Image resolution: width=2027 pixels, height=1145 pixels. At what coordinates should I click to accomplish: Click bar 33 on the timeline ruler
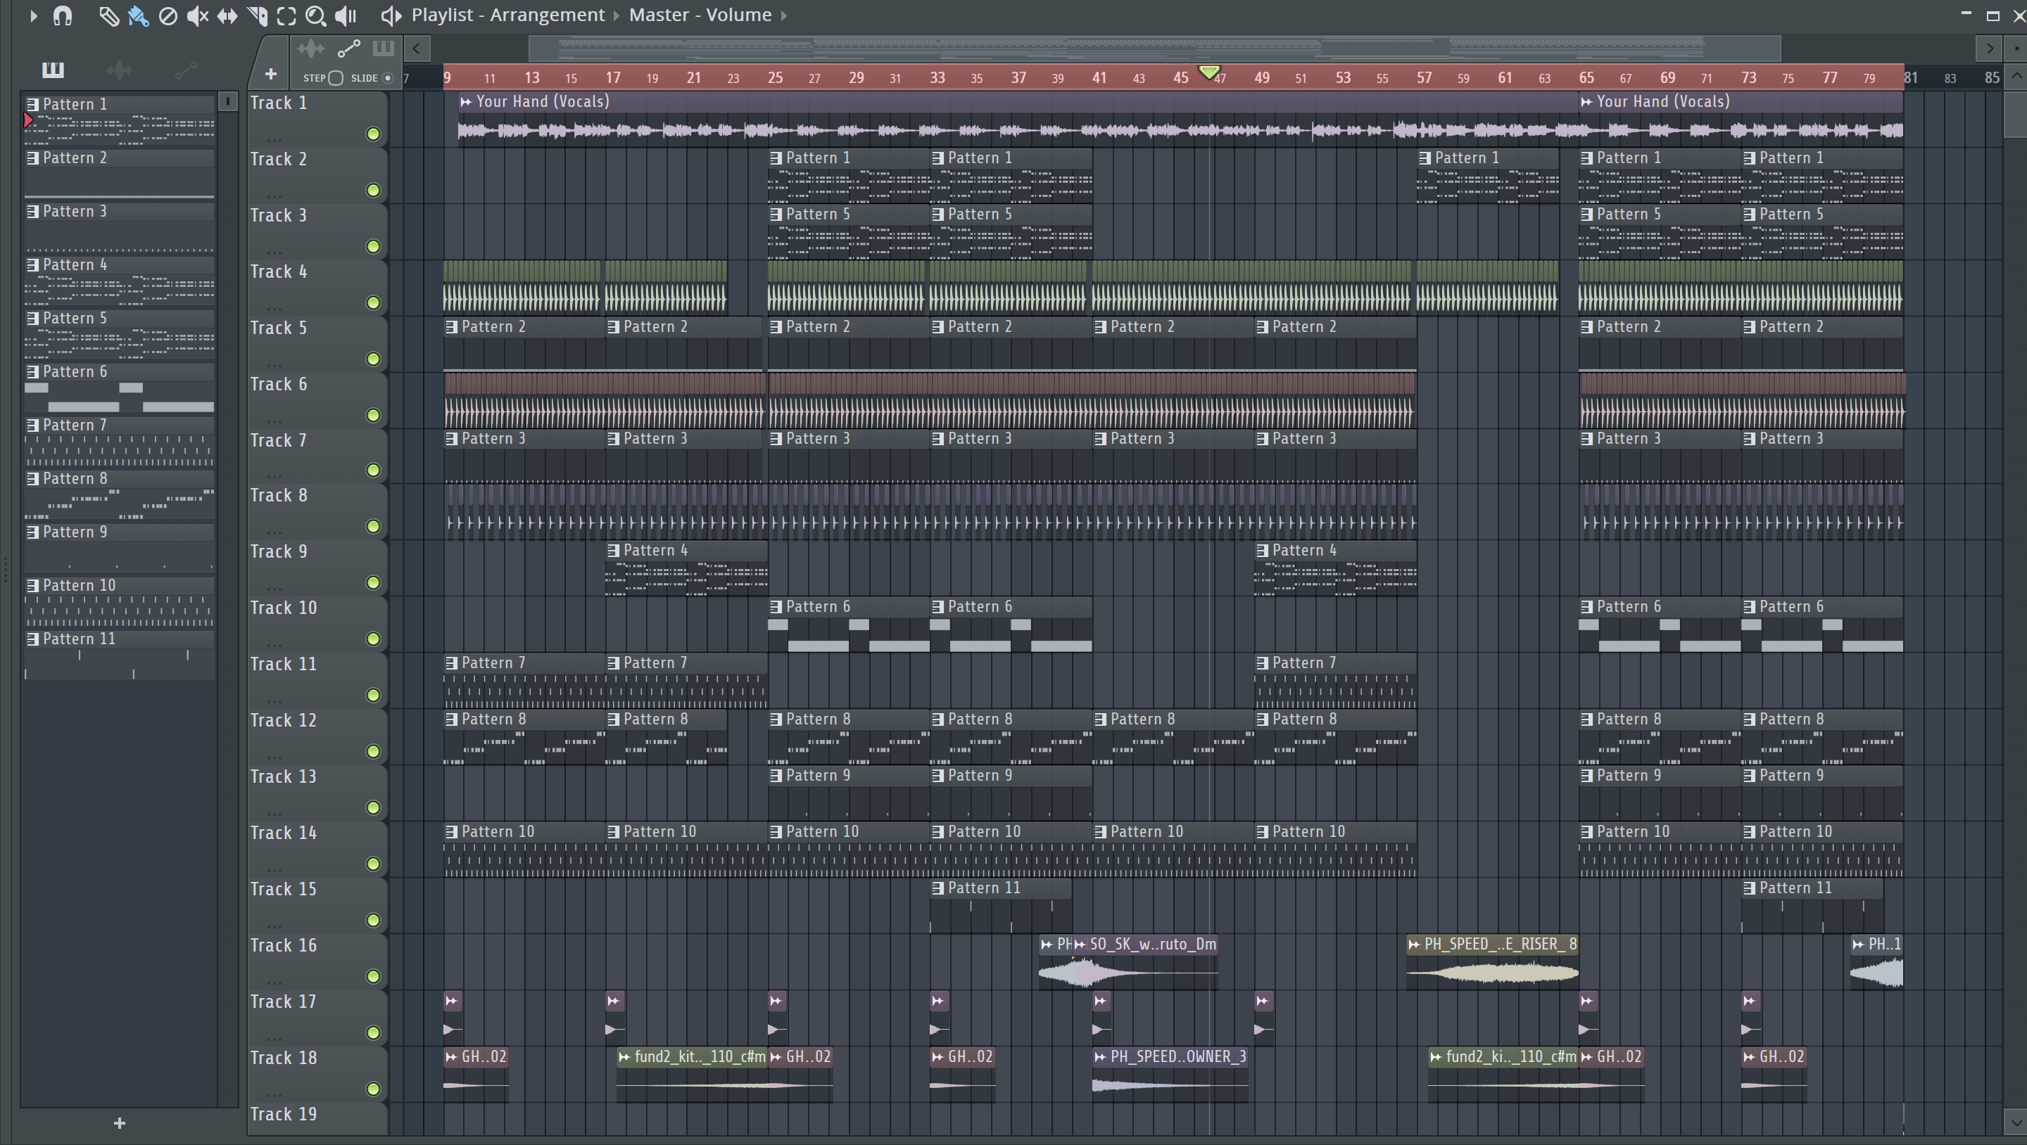[x=937, y=78]
